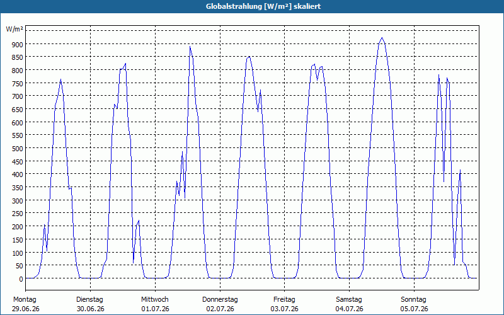The image size is (504, 315).
Task: Click the date '29.06.26'
Action: [26, 309]
